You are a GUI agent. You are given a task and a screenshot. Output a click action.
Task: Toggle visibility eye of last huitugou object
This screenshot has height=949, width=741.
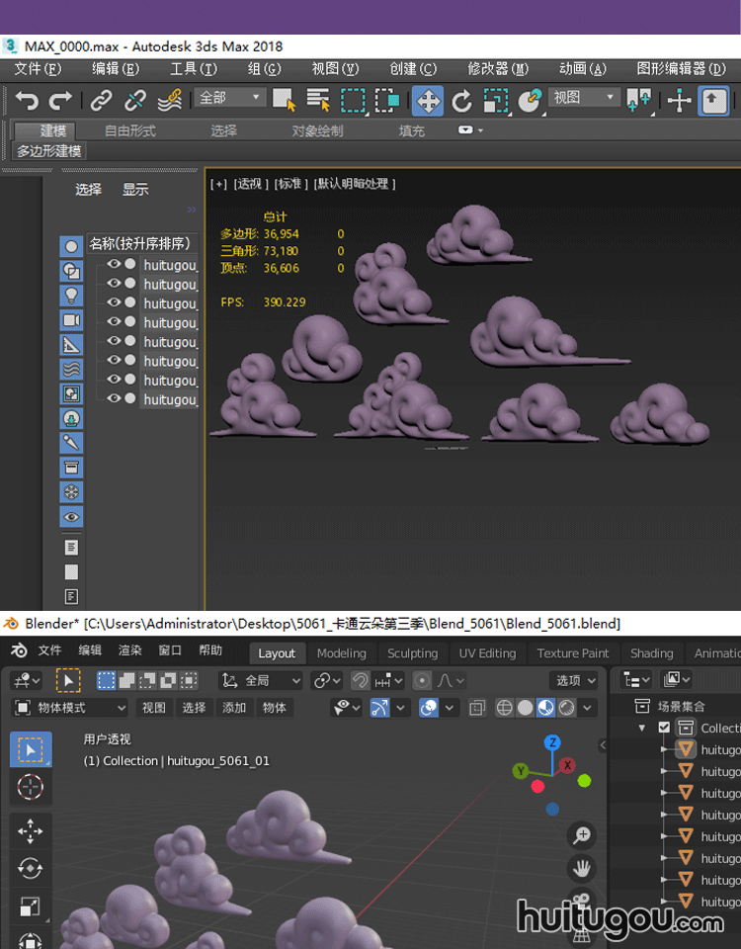115,398
